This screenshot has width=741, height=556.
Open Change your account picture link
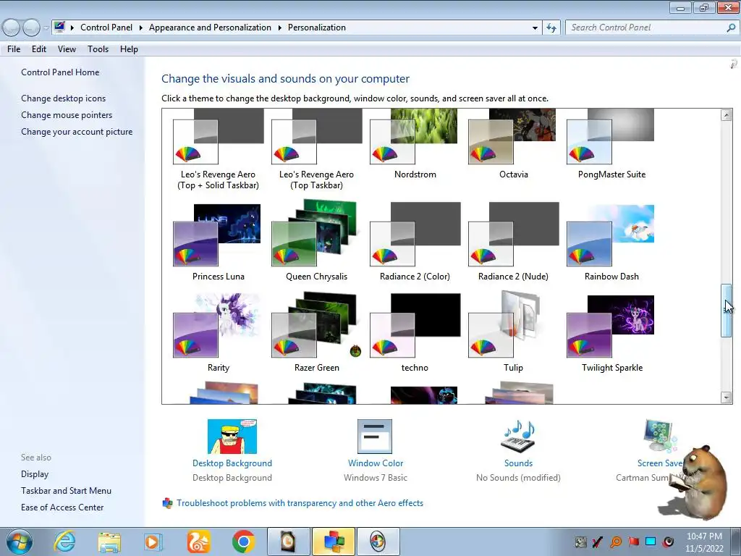point(77,132)
